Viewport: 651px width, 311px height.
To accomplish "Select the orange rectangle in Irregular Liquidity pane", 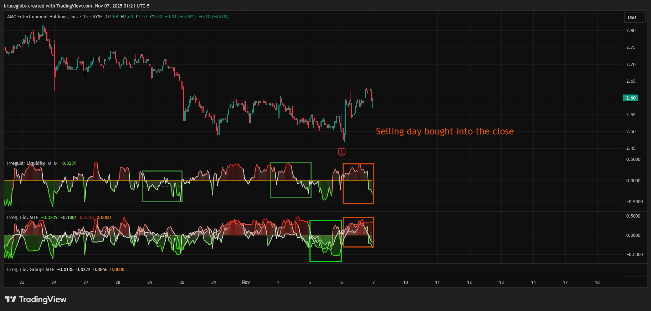I will point(358,164).
